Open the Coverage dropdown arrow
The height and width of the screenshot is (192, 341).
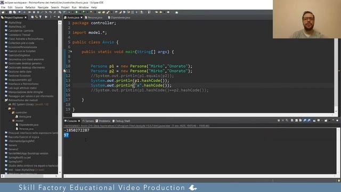87,12
